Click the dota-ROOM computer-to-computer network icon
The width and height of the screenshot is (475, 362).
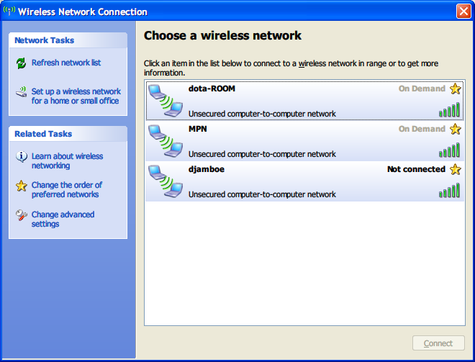coord(166,100)
